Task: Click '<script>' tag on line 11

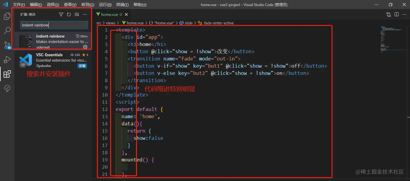Action: 128,102
